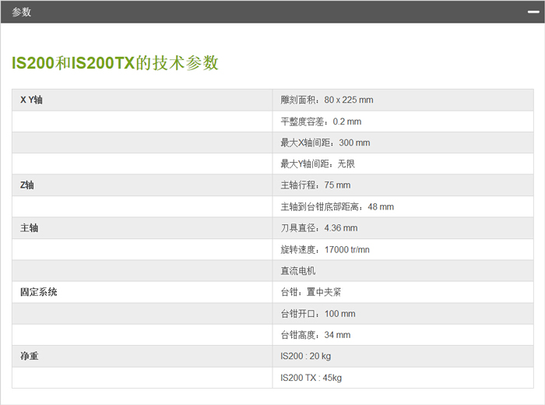Click the 固定系统 row label
The height and width of the screenshot is (405, 545).
(x=39, y=292)
